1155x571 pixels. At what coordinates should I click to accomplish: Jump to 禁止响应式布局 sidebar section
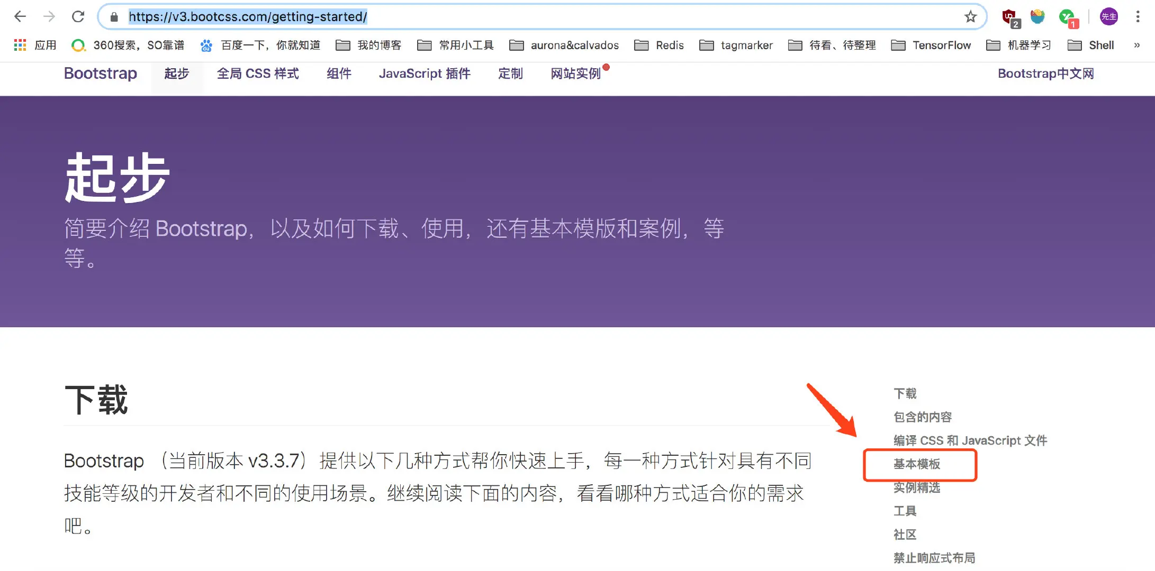point(934,558)
